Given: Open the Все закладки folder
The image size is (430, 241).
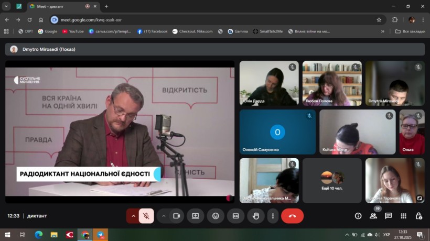Looking at the screenshot, I should pyautogui.click(x=410, y=31).
